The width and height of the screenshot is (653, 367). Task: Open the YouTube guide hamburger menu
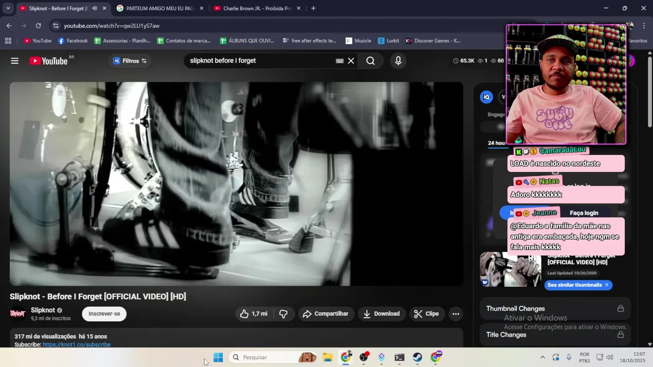click(x=15, y=61)
